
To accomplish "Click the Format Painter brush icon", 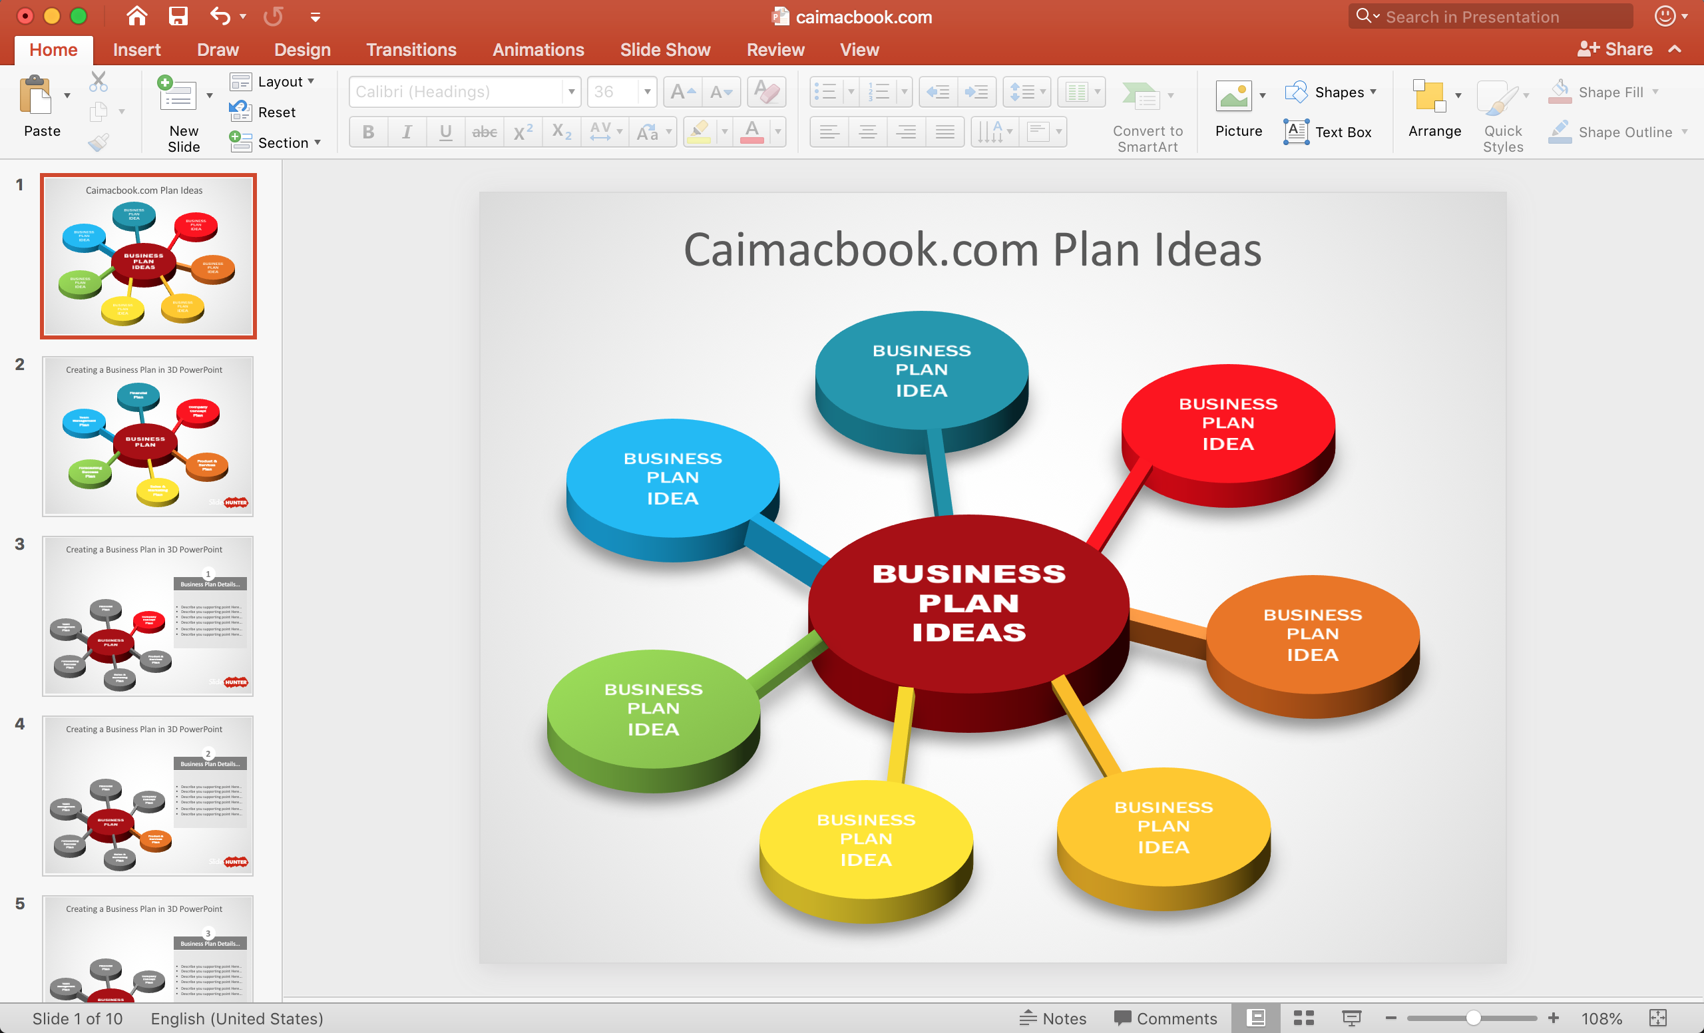I will (x=99, y=142).
